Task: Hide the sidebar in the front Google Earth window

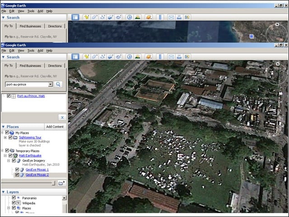Action: tap(75, 57)
